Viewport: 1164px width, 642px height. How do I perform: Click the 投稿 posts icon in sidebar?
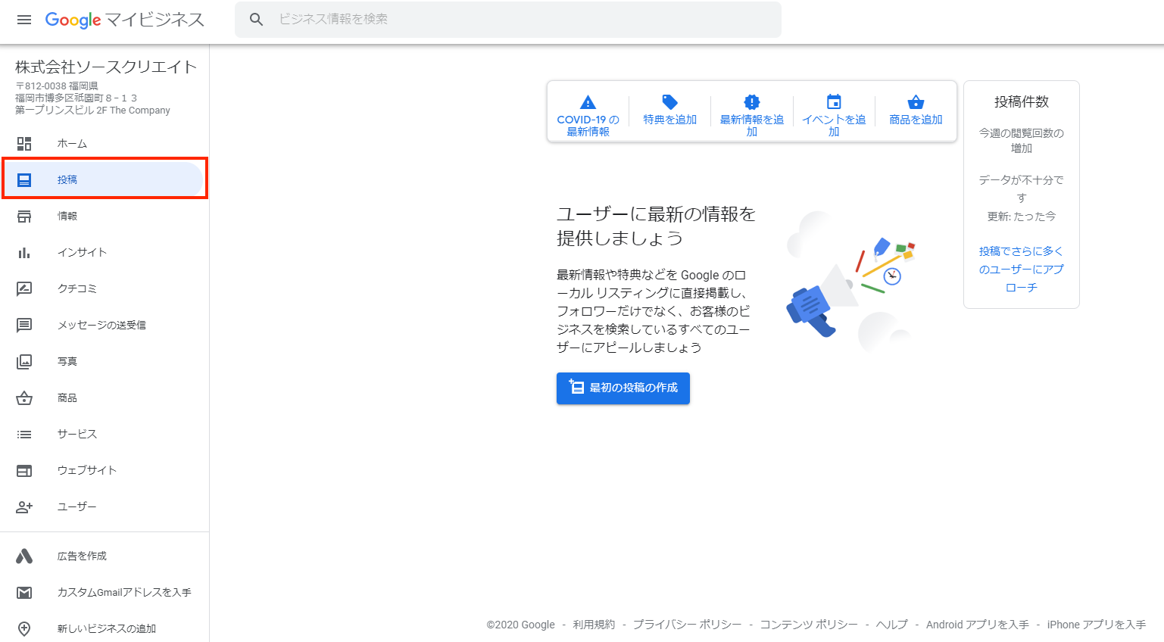(x=24, y=180)
